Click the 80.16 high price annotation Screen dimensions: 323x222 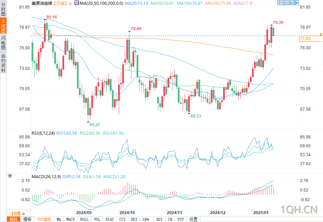point(51,17)
